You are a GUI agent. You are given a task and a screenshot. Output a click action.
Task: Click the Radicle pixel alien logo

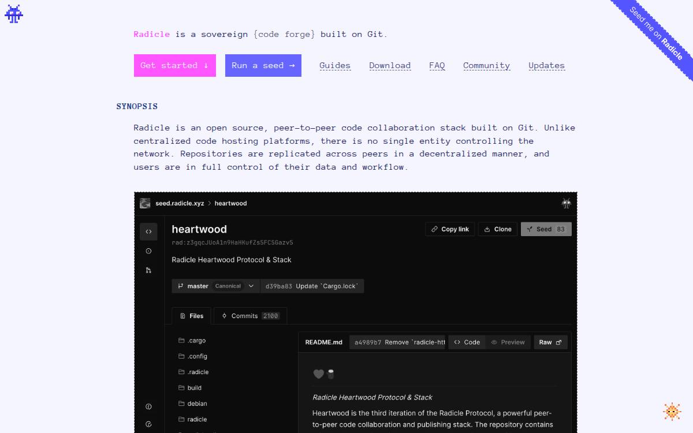(x=14, y=14)
